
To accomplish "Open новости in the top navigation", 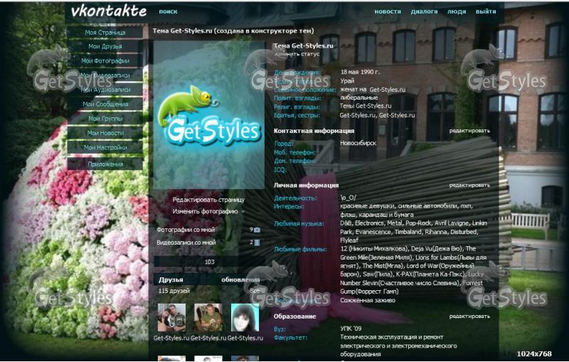I will coord(388,12).
